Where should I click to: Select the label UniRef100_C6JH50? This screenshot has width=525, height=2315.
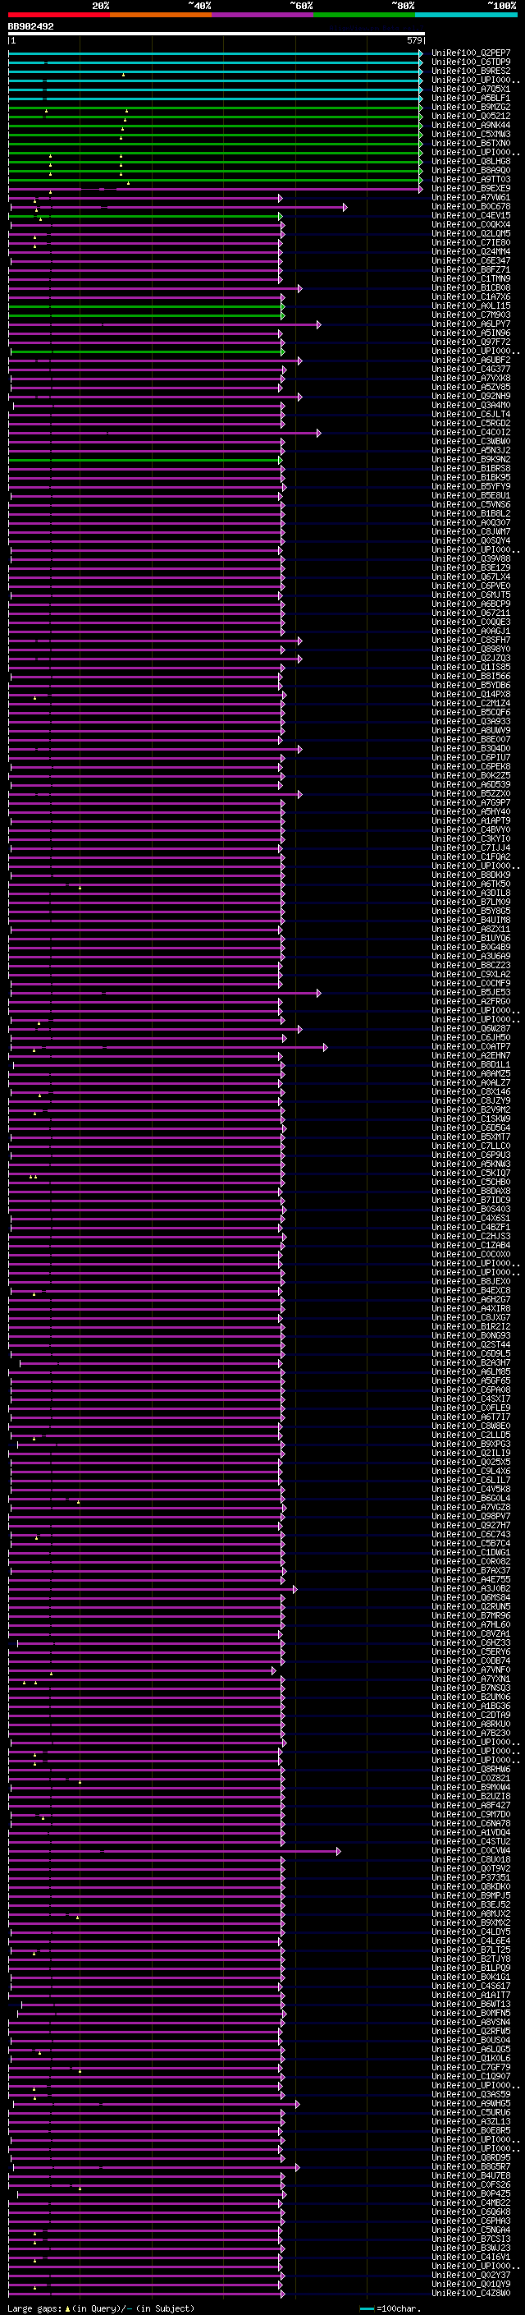click(x=470, y=1038)
